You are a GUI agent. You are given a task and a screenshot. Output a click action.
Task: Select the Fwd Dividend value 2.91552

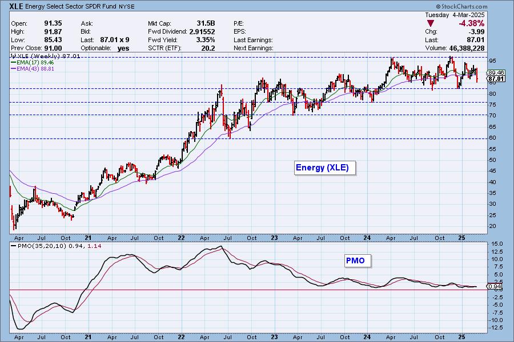coord(202,32)
